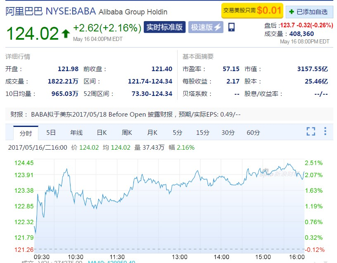Click the 交易美股只需$0.01 promo banner
Screen dimensions: 337x263
[x=252, y=11]
